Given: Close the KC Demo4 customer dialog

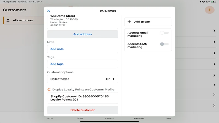Looking at the screenshot, I should (49, 11).
